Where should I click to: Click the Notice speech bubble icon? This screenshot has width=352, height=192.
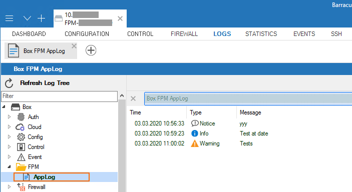(x=195, y=123)
